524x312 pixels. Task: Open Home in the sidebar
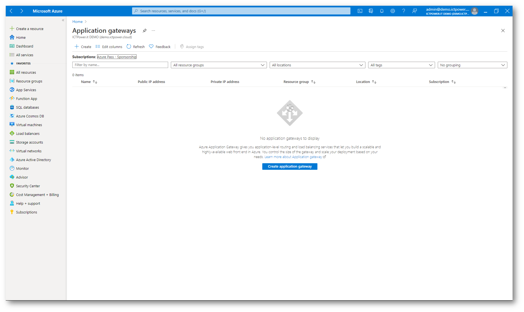click(x=18, y=37)
